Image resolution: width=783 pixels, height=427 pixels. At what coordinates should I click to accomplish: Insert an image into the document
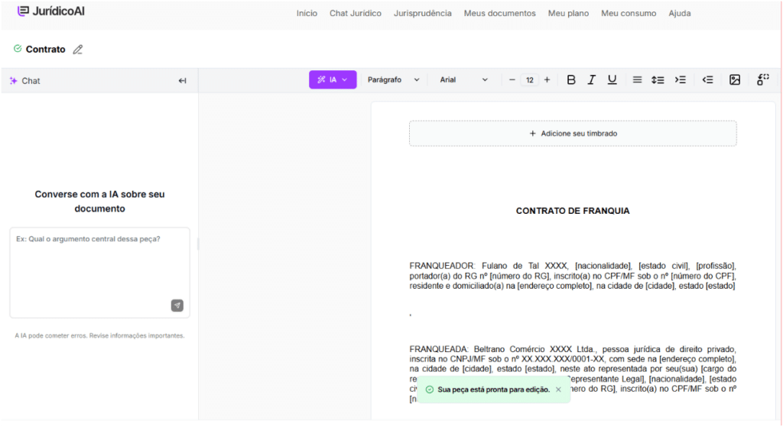tap(735, 79)
